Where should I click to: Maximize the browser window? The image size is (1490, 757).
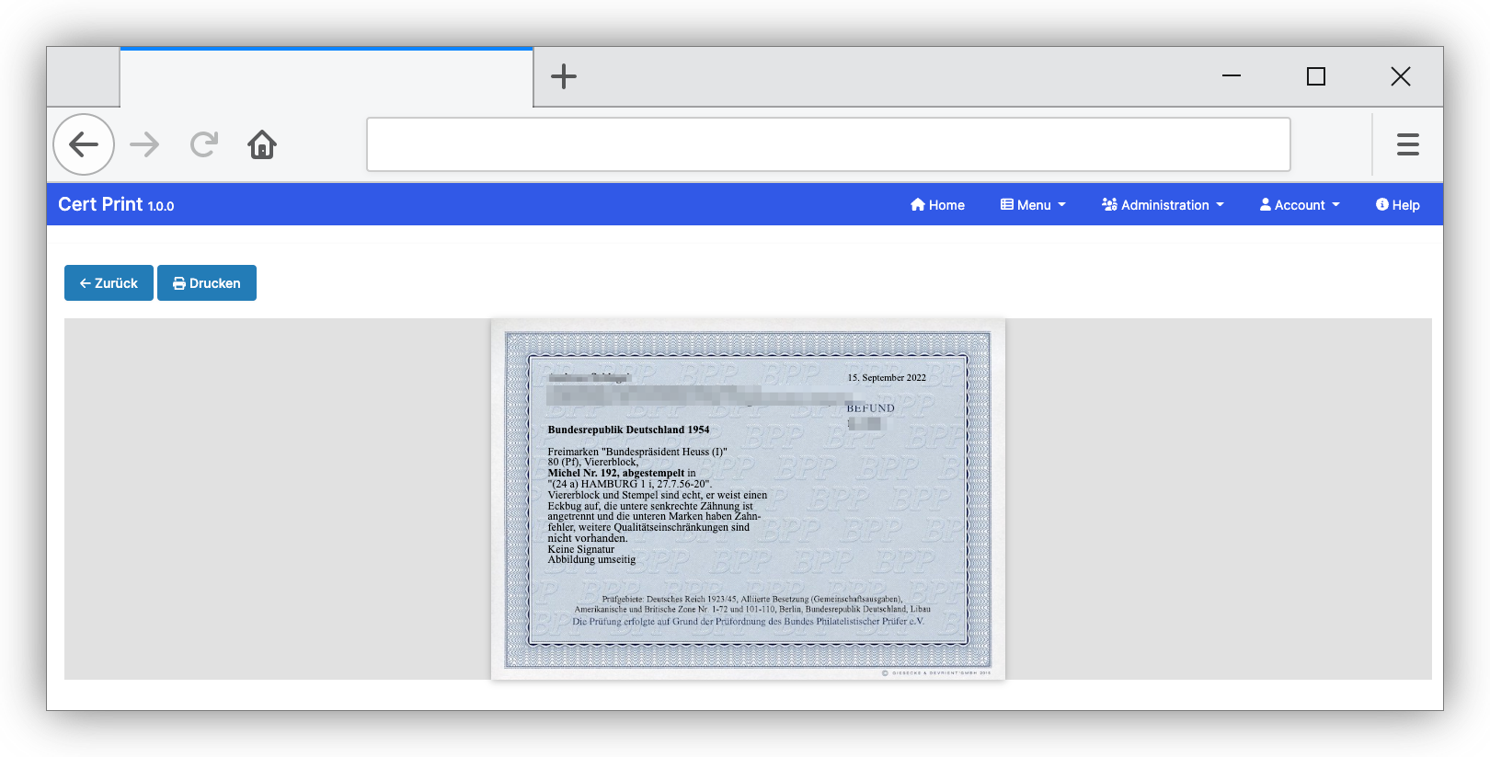point(1316,76)
